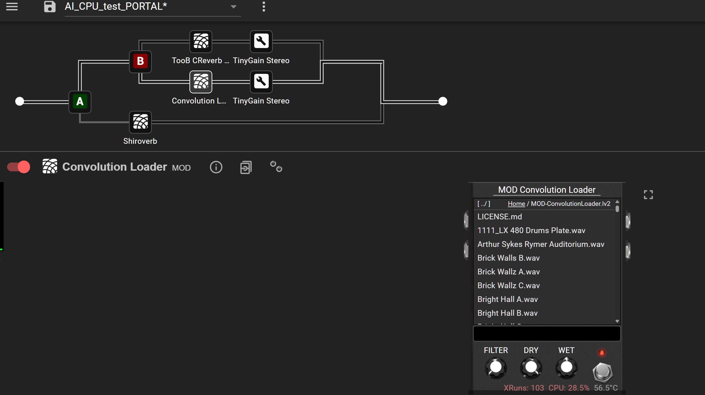This screenshot has width=705, height=395.
Task: Open the AI_CPU_test_PORTAL preset dropdown arrow
Action: [x=233, y=7]
